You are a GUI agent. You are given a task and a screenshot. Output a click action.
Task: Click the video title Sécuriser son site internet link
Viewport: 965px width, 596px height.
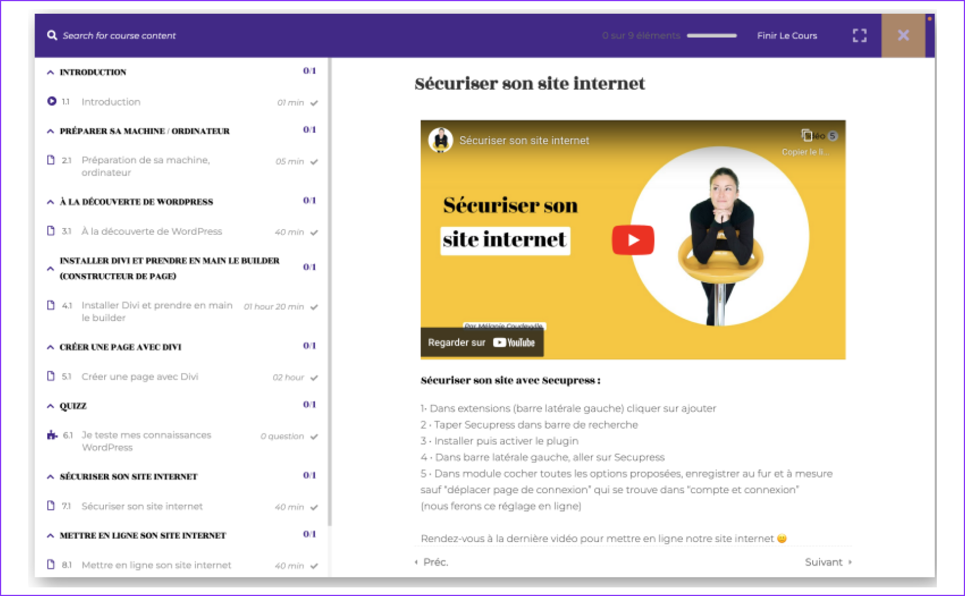coord(524,141)
